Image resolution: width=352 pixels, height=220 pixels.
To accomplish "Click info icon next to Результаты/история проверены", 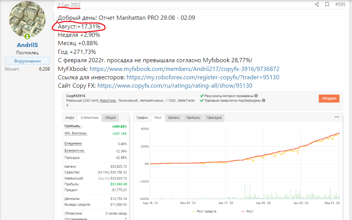I will (x=256, y=96).
